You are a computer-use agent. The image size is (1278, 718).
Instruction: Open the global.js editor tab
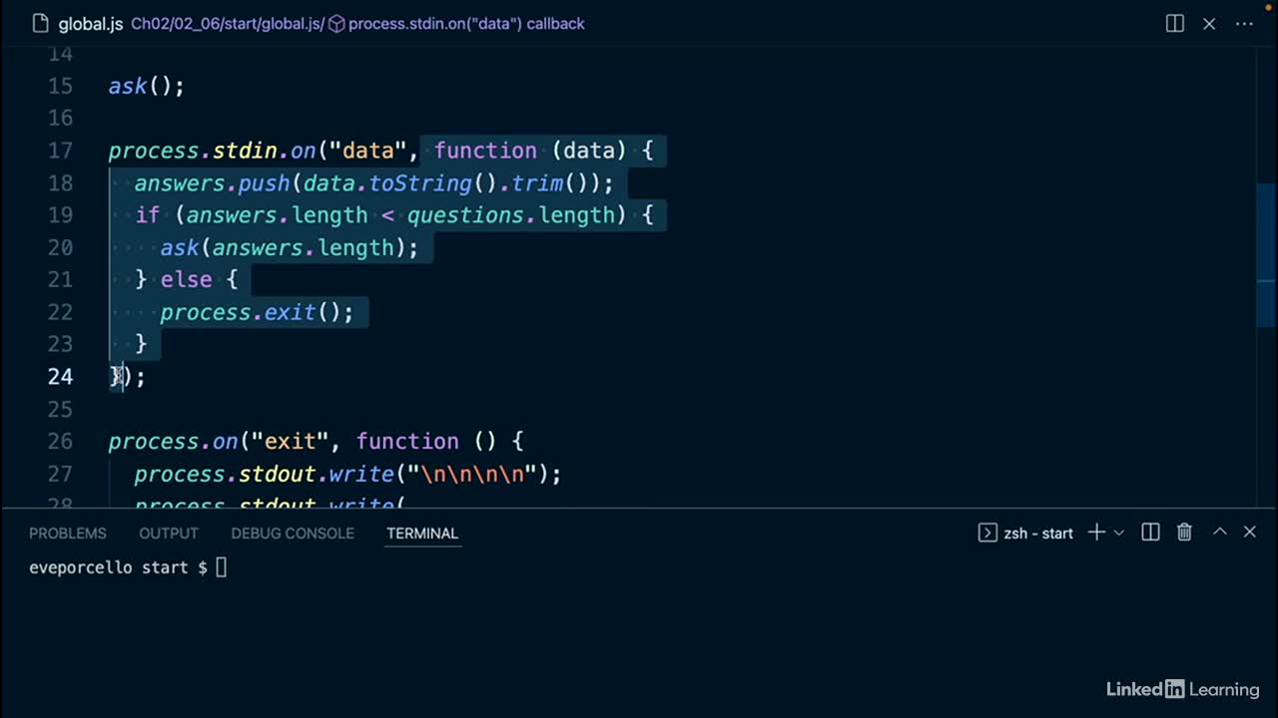[x=90, y=23]
